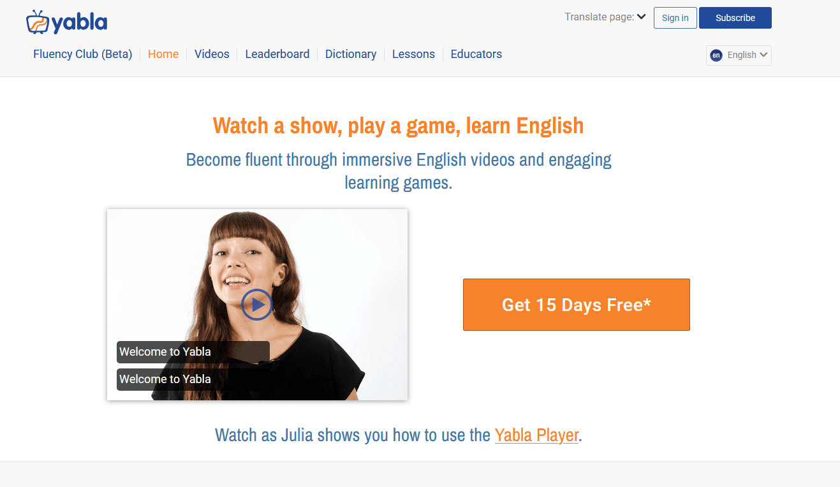The image size is (840, 487).
Task: Go to the Lessons page
Action: (x=413, y=54)
